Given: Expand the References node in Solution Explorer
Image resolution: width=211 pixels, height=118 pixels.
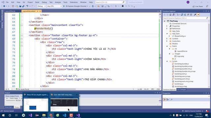Looking at the screenshot, I should tap(167, 29).
